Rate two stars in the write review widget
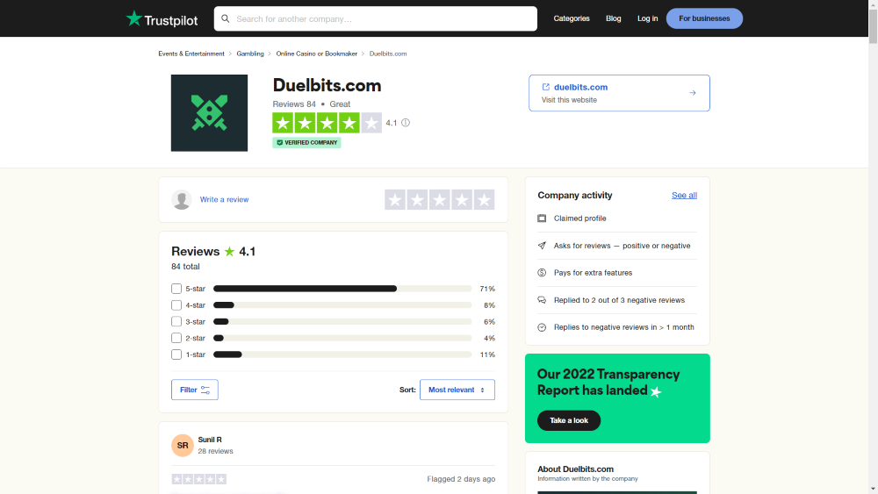878x494 pixels. (417, 200)
